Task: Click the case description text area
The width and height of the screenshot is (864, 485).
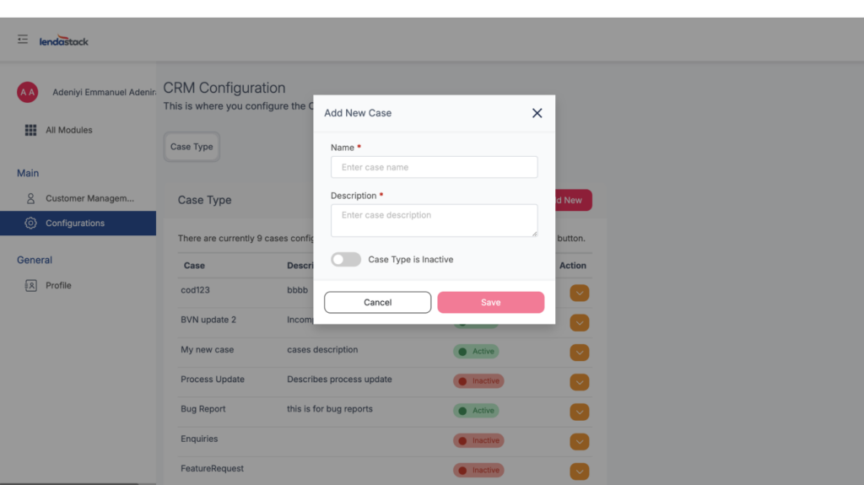Action: [x=434, y=220]
